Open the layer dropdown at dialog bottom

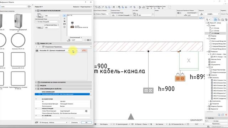pyautogui.click(x=53, y=122)
